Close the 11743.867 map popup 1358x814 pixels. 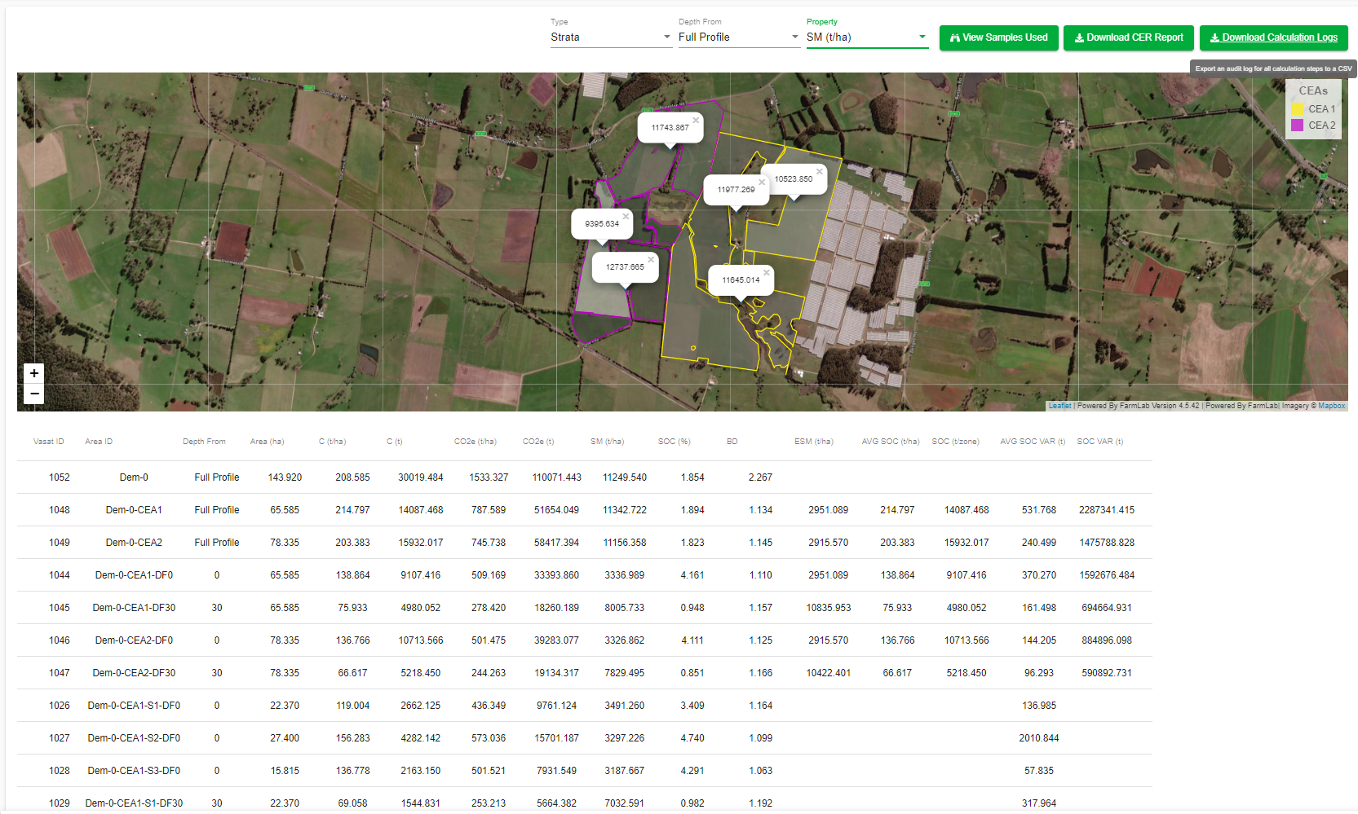pyautogui.click(x=696, y=120)
